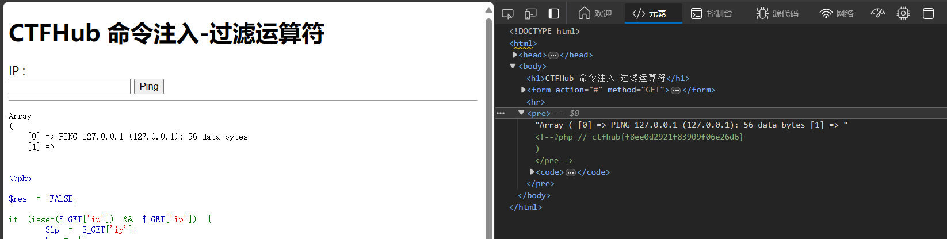Switch to the 元素 elements tab
The height and width of the screenshot is (239, 947).
654,13
